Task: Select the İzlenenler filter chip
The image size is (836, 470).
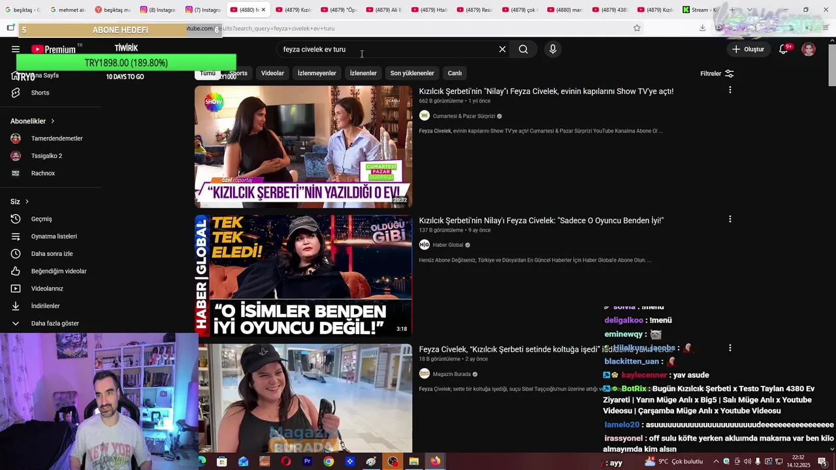Action: click(363, 73)
